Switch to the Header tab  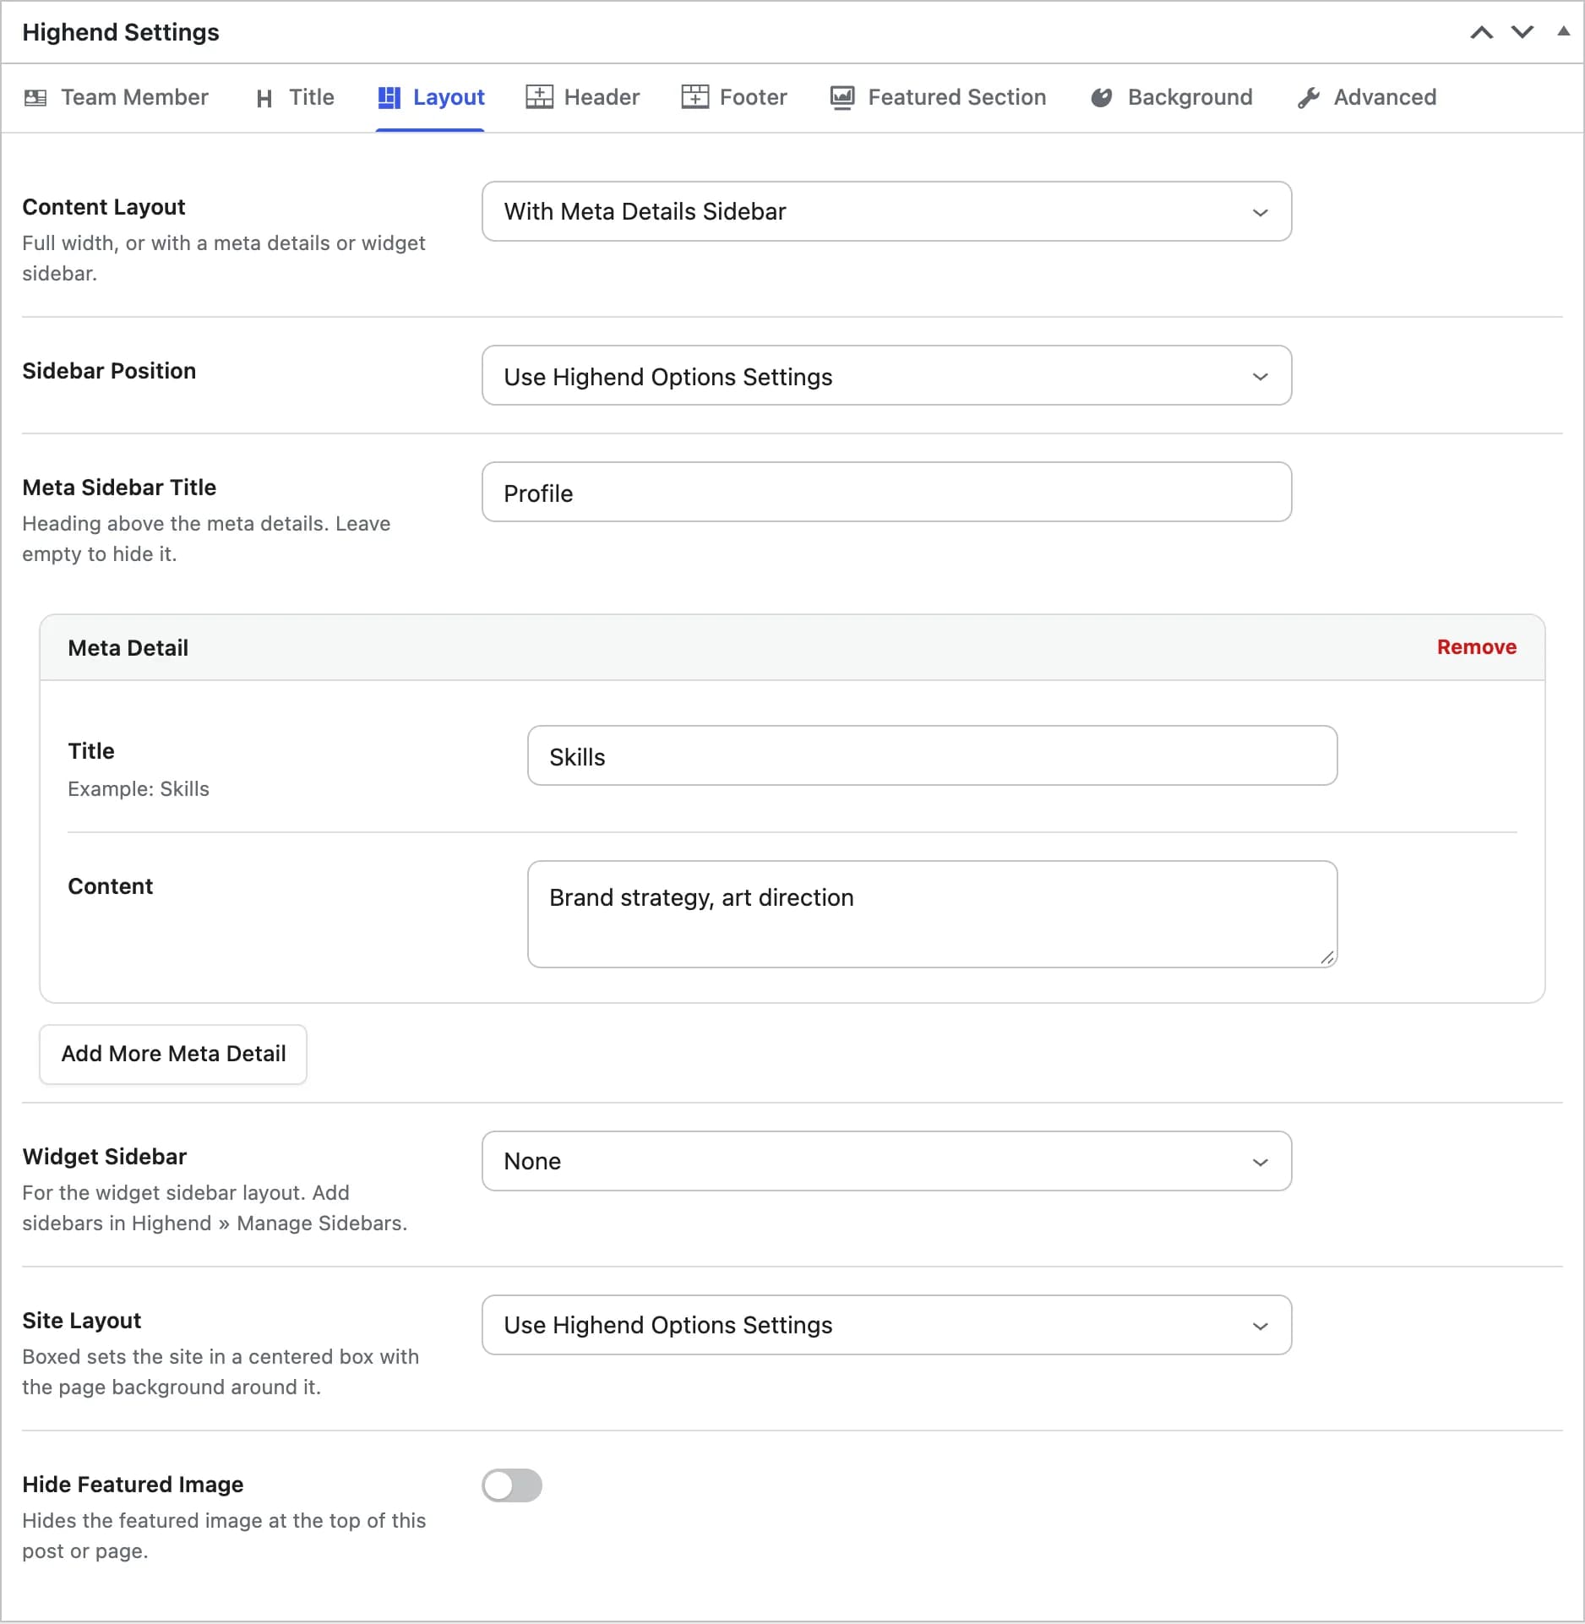coord(583,98)
